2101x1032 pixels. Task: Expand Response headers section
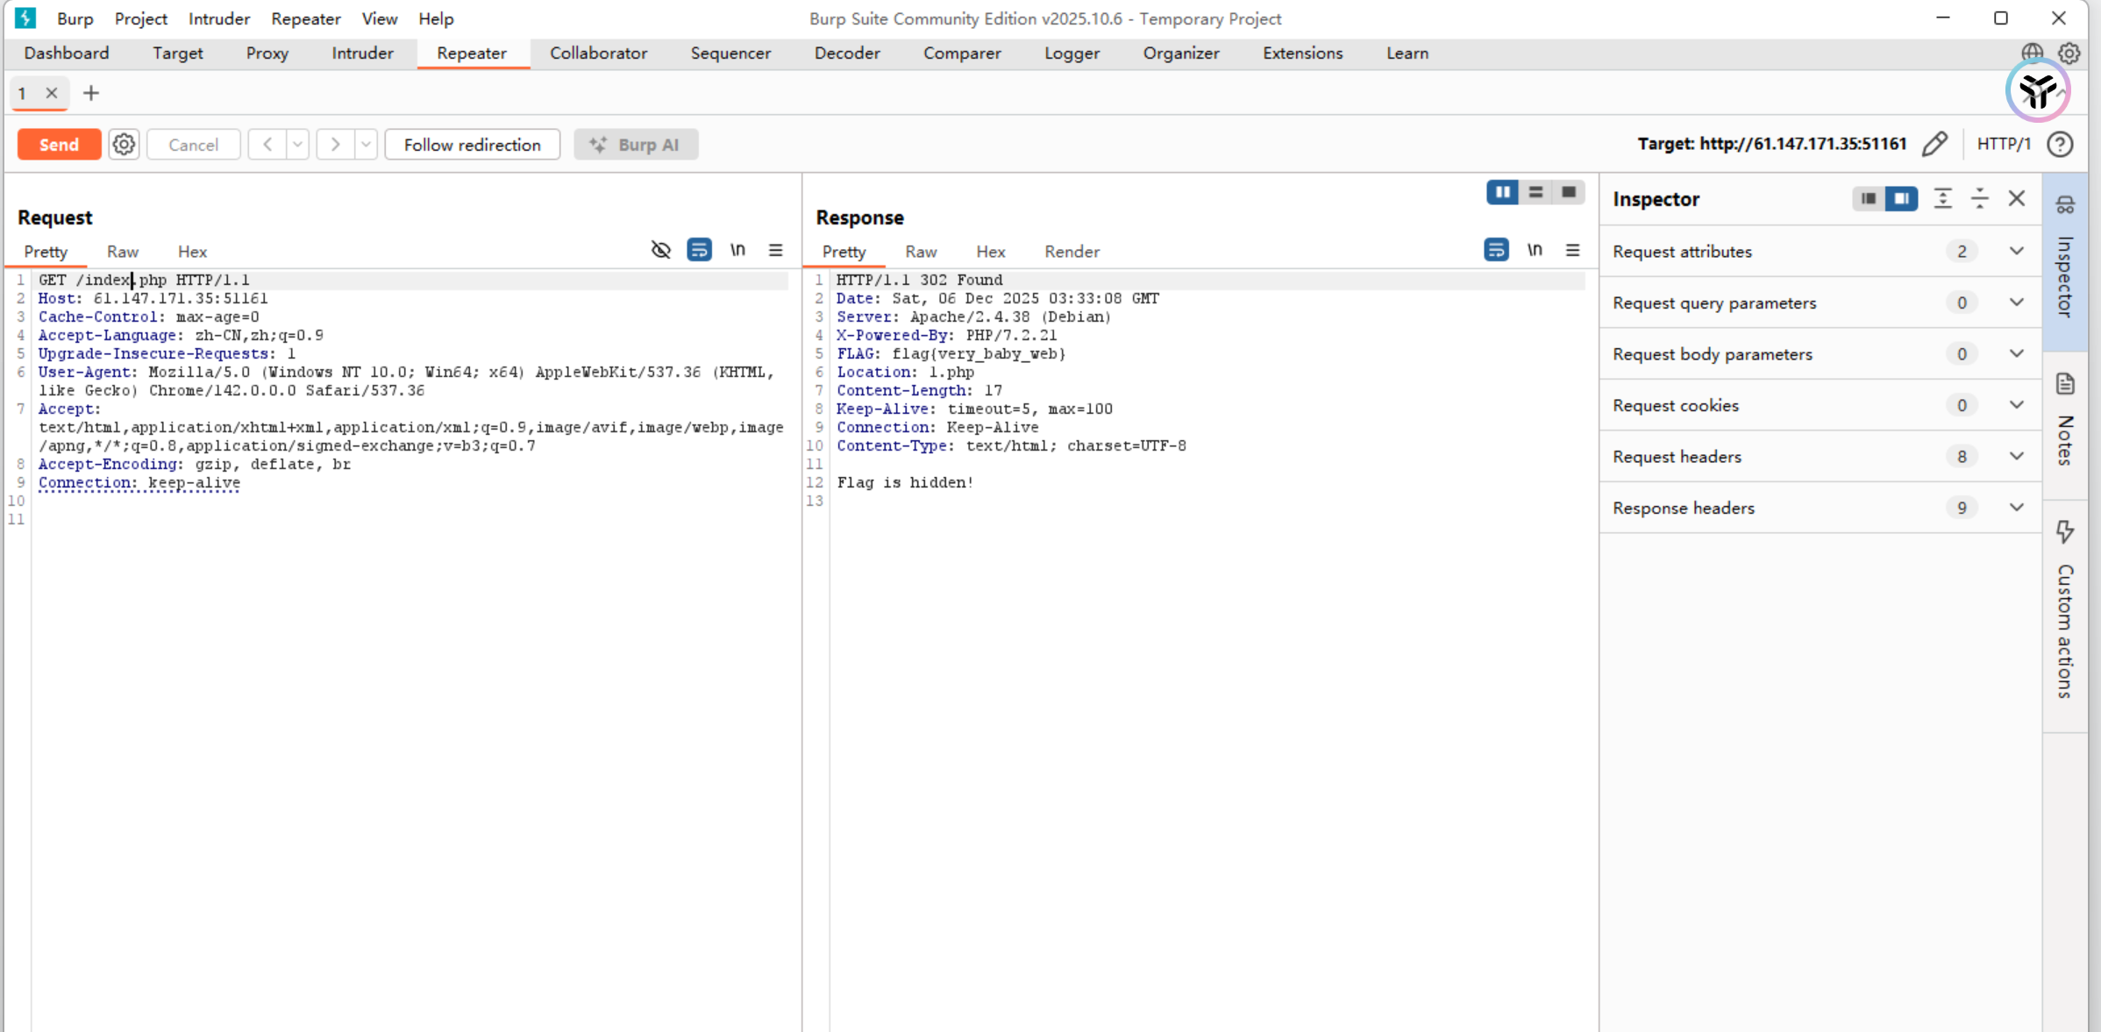tap(2016, 508)
